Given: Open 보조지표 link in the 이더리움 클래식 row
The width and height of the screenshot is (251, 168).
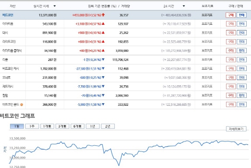Looking at the screenshot, I should [x=207, y=50].
